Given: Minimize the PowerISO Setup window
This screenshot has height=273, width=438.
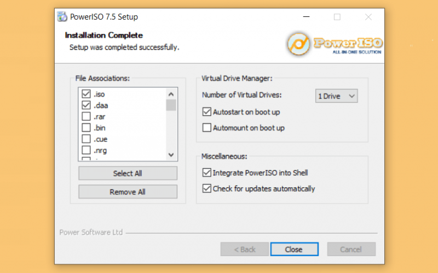Looking at the screenshot, I should [307, 17].
